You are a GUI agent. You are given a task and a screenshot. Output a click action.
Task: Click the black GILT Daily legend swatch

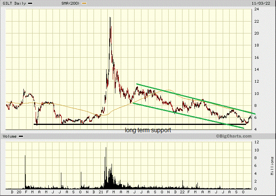click(x=30, y=3)
